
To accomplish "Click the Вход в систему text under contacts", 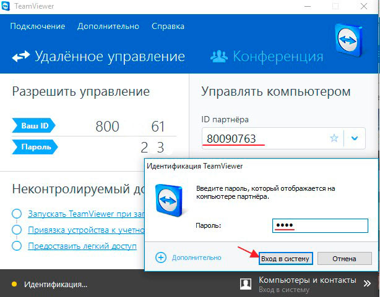I will (284, 290).
